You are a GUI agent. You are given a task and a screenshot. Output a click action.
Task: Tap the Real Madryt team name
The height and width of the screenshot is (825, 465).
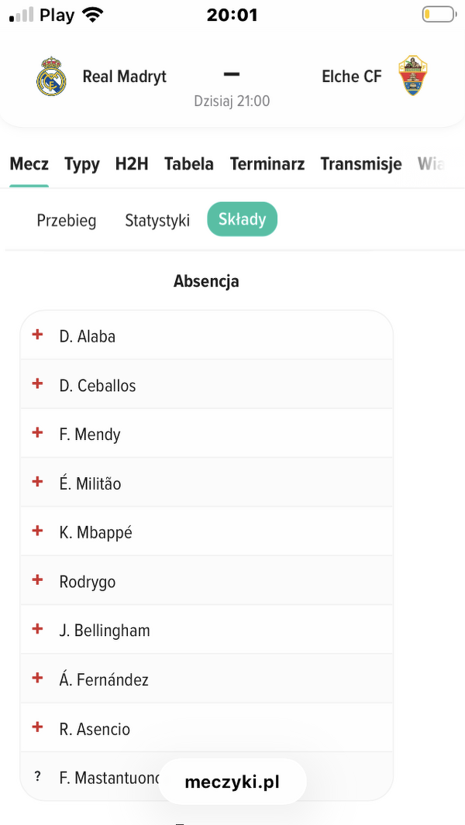coord(125,76)
